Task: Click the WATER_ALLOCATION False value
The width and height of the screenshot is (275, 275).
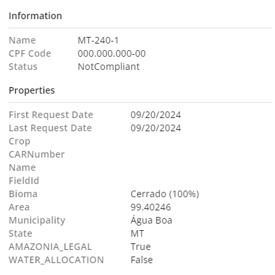Action: pyautogui.click(x=142, y=260)
